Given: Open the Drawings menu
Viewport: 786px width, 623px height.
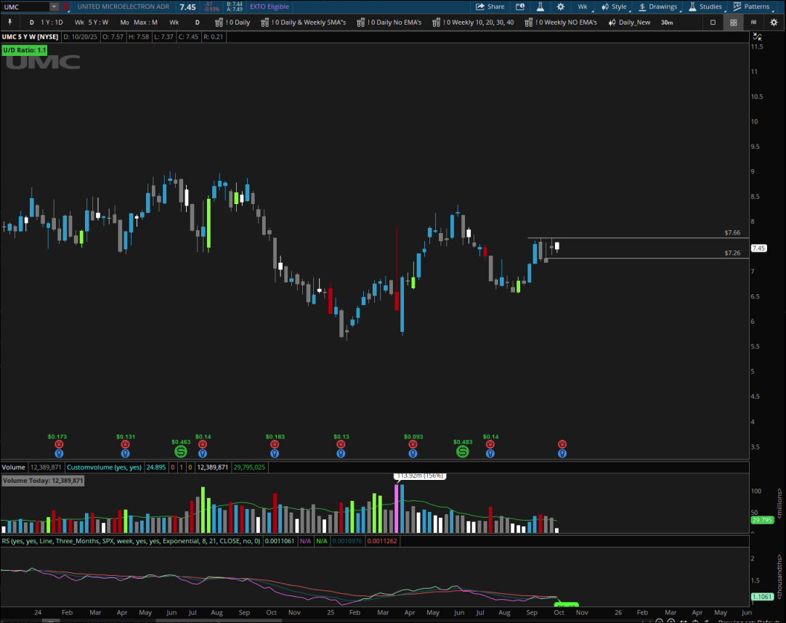Looking at the screenshot, I should [x=658, y=7].
